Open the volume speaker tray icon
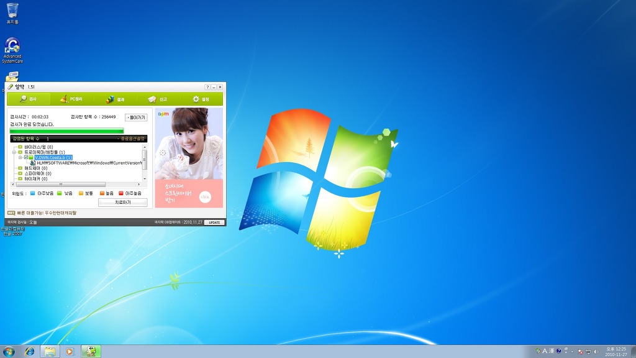Image resolution: width=636 pixels, height=358 pixels. (596, 352)
